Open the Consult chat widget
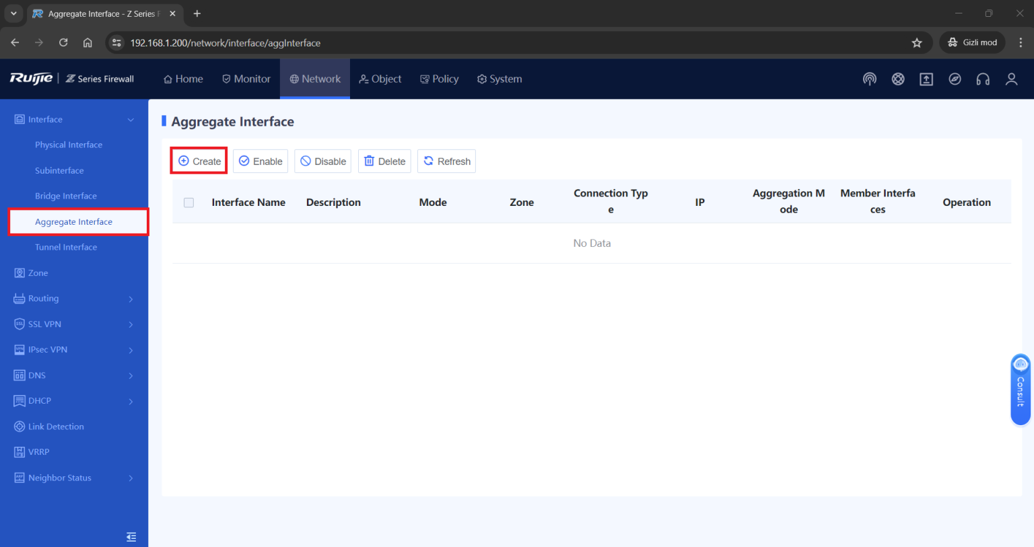 point(1020,390)
